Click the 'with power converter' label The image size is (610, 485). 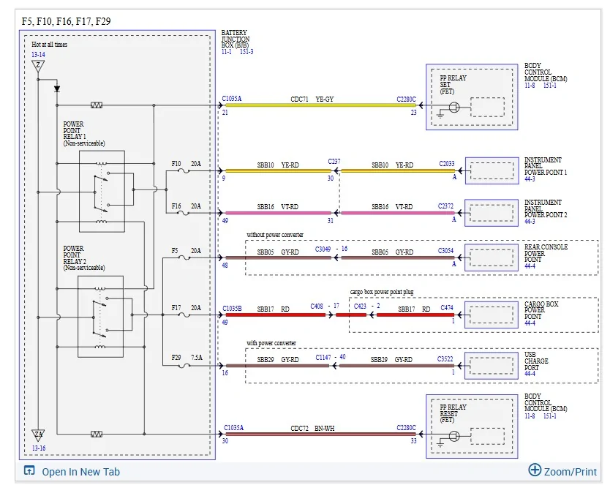(x=271, y=343)
